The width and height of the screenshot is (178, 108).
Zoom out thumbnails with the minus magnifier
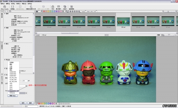[x=163, y=11]
